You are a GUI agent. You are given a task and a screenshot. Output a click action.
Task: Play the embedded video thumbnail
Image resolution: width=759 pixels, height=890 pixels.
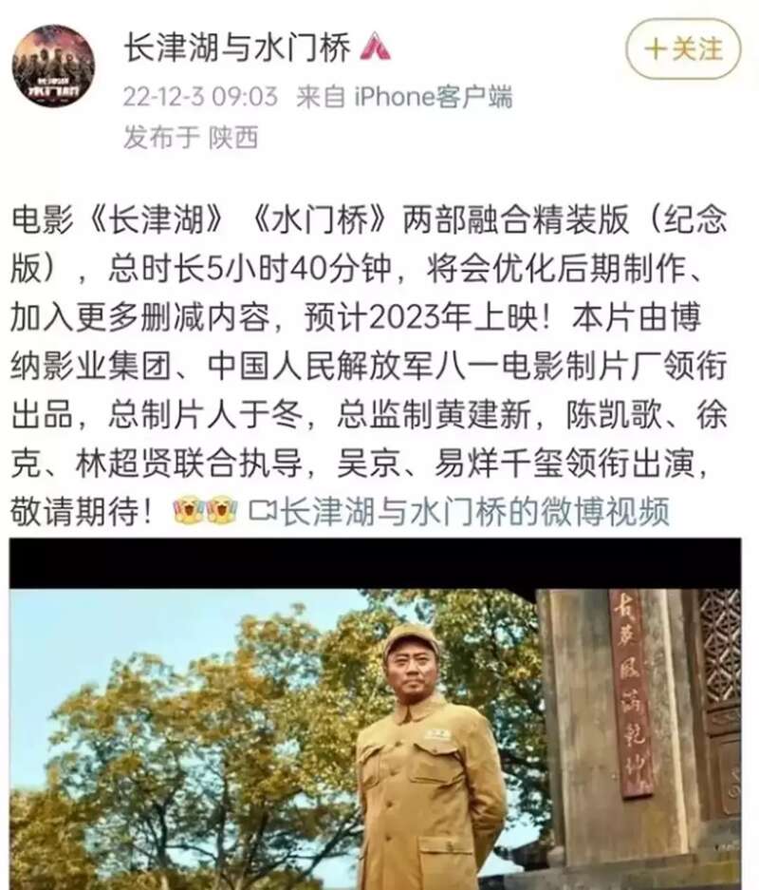(376, 714)
